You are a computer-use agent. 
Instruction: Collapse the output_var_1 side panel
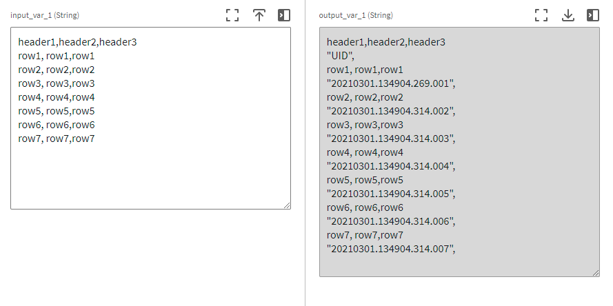pos(593,15)
